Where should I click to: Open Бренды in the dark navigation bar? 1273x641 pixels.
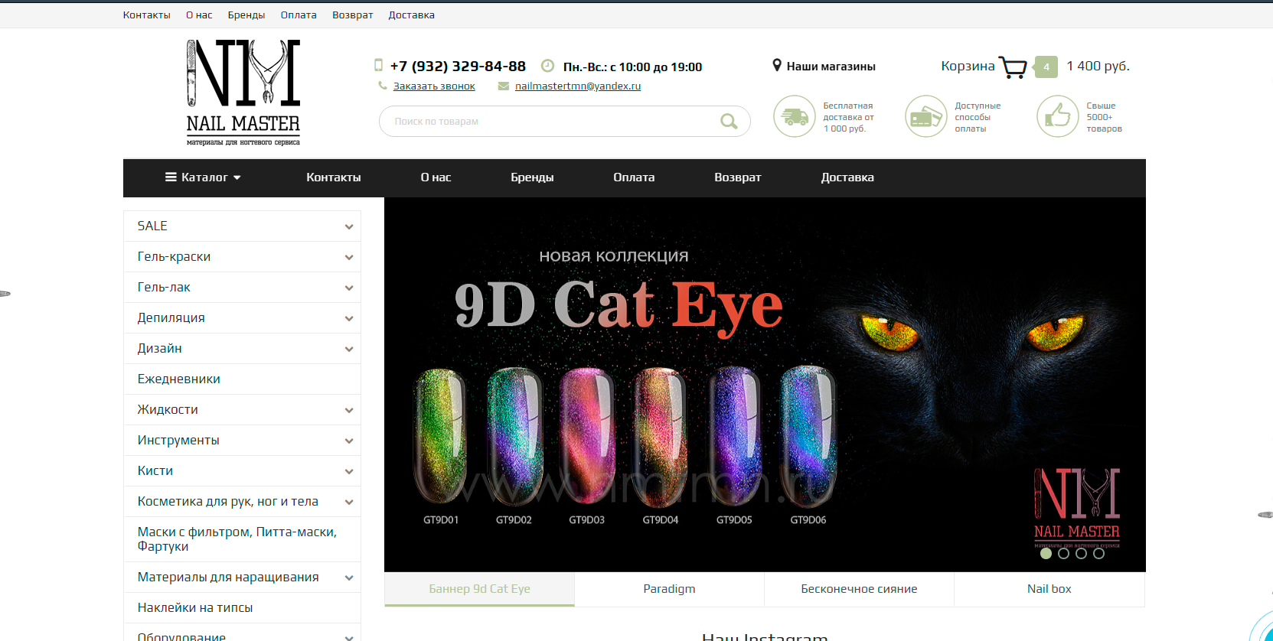532,177
